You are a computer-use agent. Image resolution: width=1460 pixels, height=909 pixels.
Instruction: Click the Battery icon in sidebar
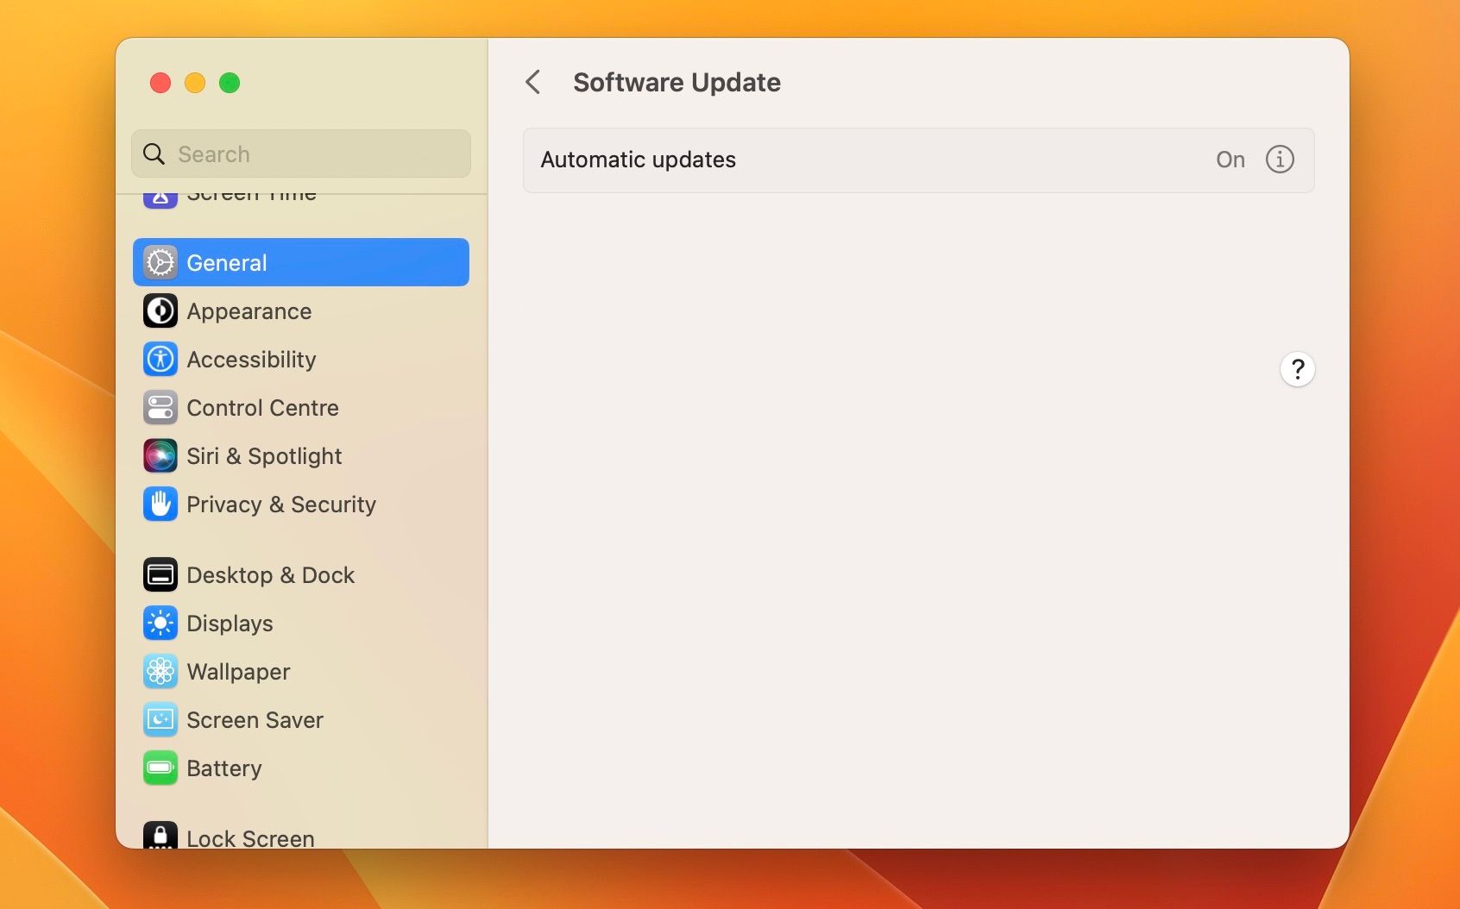pos(160,768)
